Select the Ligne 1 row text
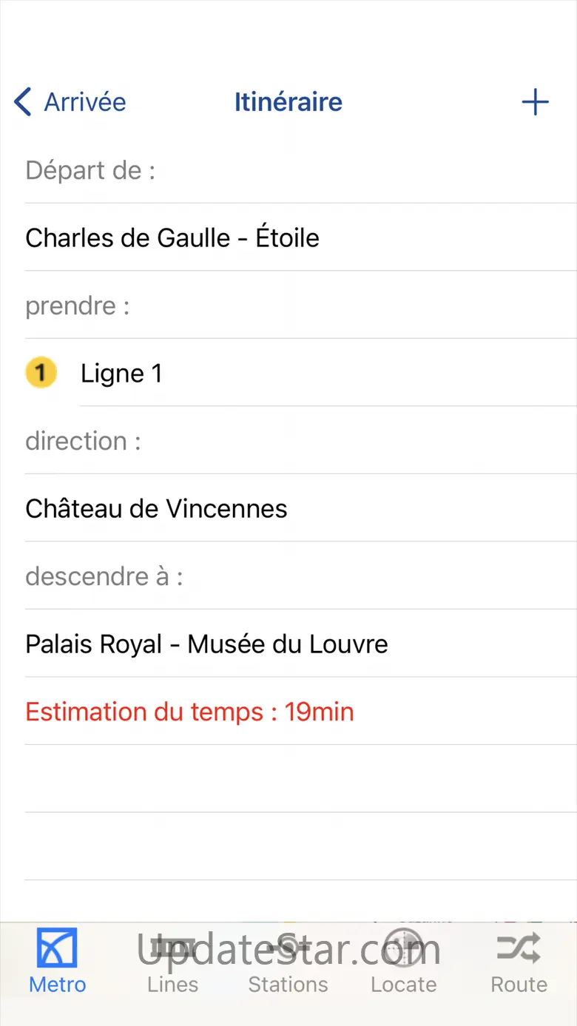 [x=121, y=374]
